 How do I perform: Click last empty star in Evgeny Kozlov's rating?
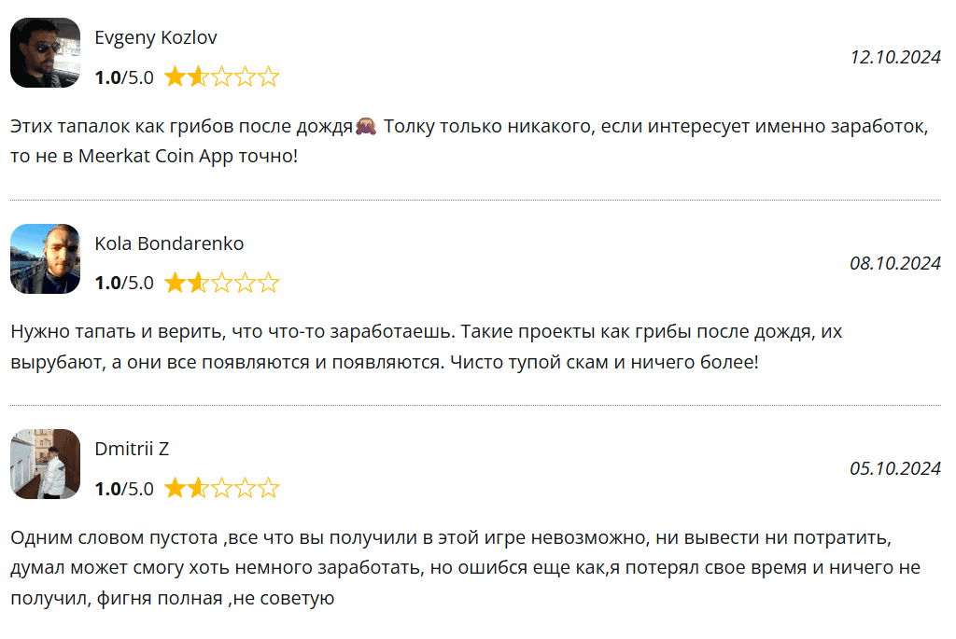click(x=268, y=77)
